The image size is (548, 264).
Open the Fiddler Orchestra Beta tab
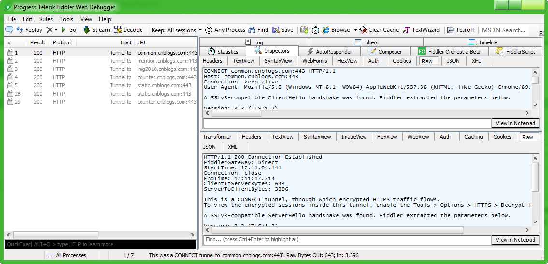[x=450, y=51]
